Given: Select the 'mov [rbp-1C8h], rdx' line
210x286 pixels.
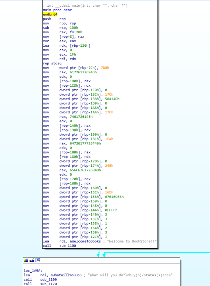Looking at the screenshot, I should 67,86.
